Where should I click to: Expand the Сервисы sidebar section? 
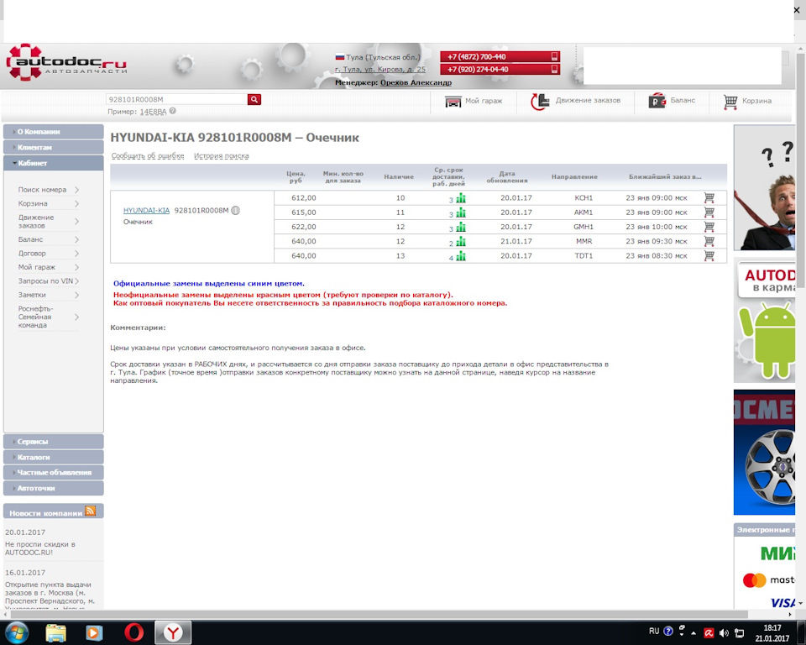(x=54, y=442)
